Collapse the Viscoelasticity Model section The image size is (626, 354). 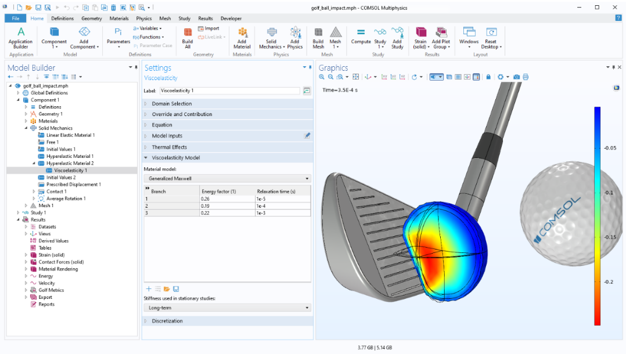(228, 158)
